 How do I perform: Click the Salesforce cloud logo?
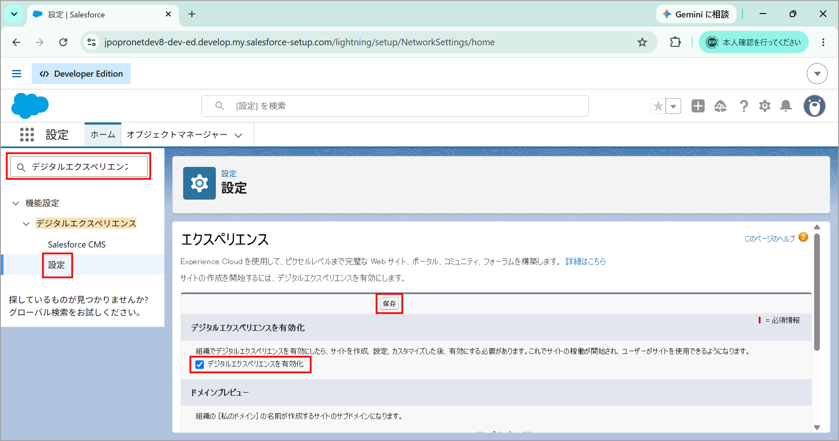30,106
